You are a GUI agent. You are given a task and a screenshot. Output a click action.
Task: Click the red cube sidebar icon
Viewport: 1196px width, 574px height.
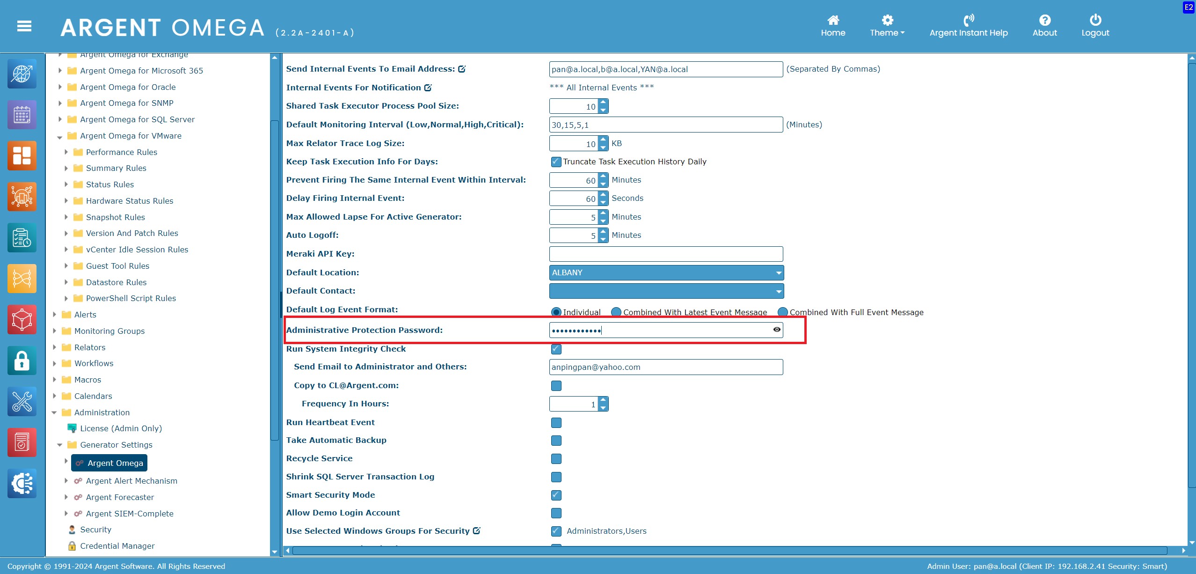point(22,320)
